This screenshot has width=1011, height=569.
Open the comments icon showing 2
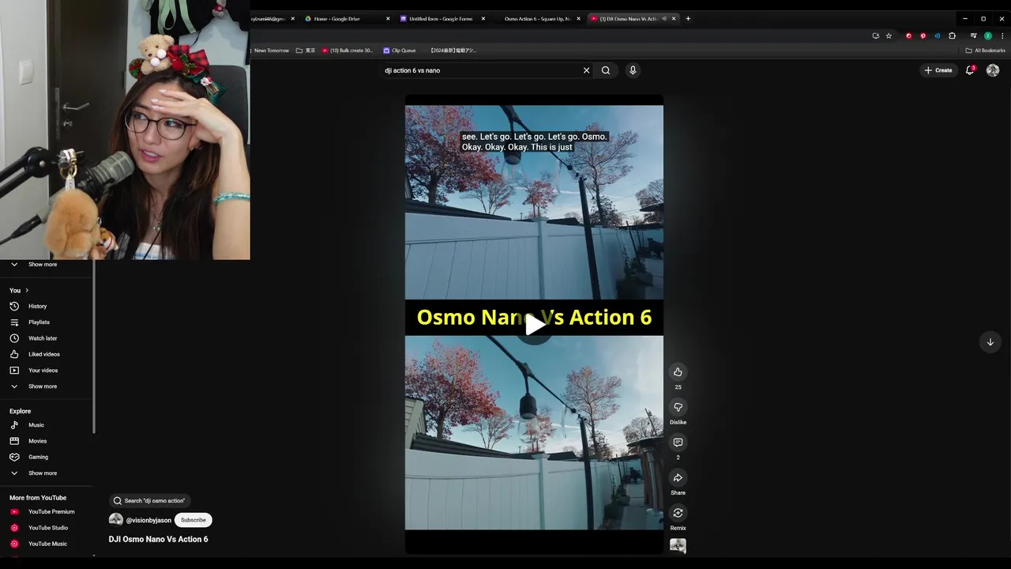[678, 443]
